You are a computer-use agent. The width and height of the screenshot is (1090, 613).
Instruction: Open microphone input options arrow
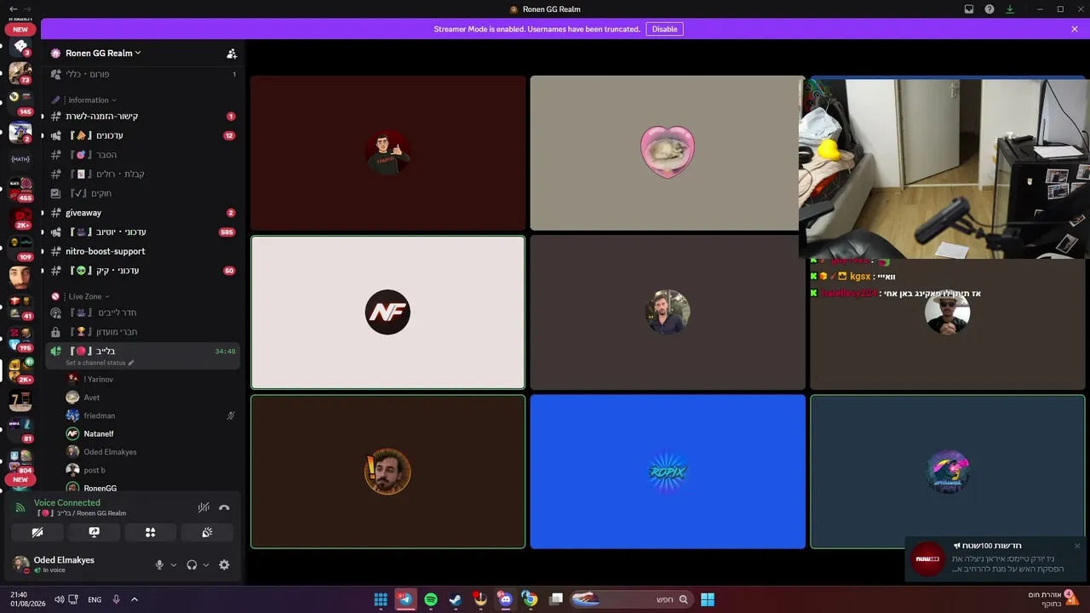pos(174,564)
